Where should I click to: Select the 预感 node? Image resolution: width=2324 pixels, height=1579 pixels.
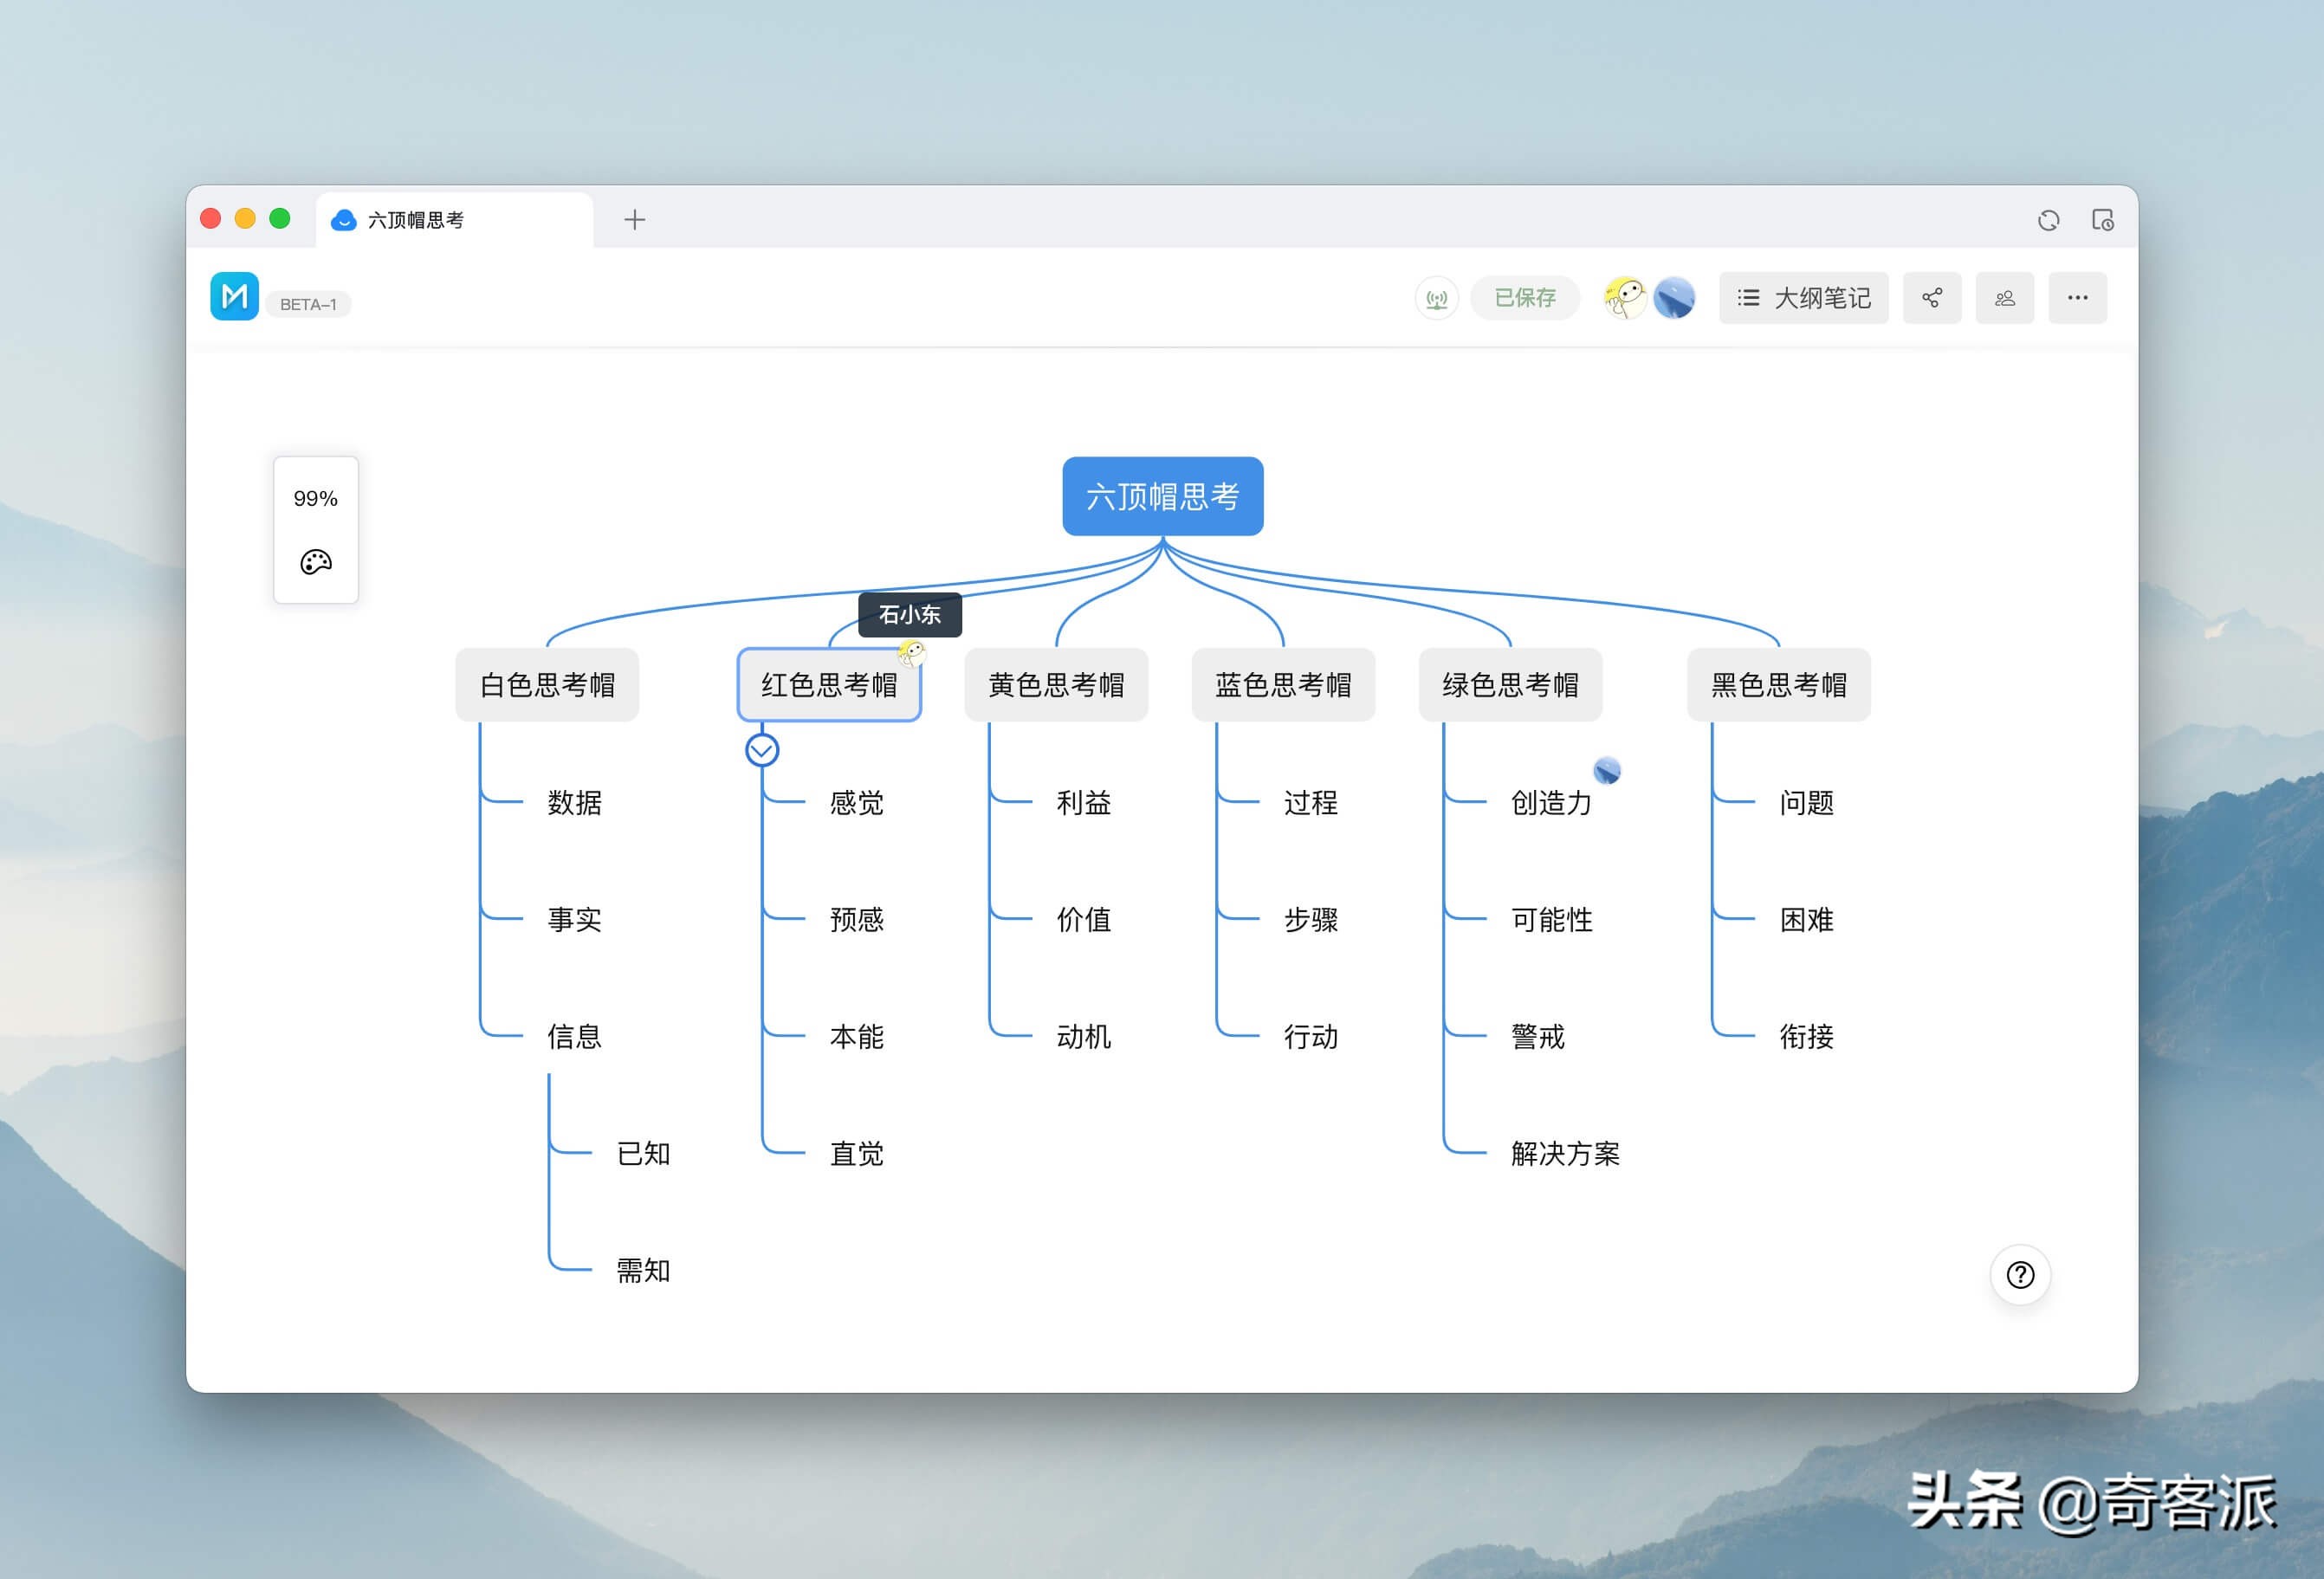pos(857,920)
